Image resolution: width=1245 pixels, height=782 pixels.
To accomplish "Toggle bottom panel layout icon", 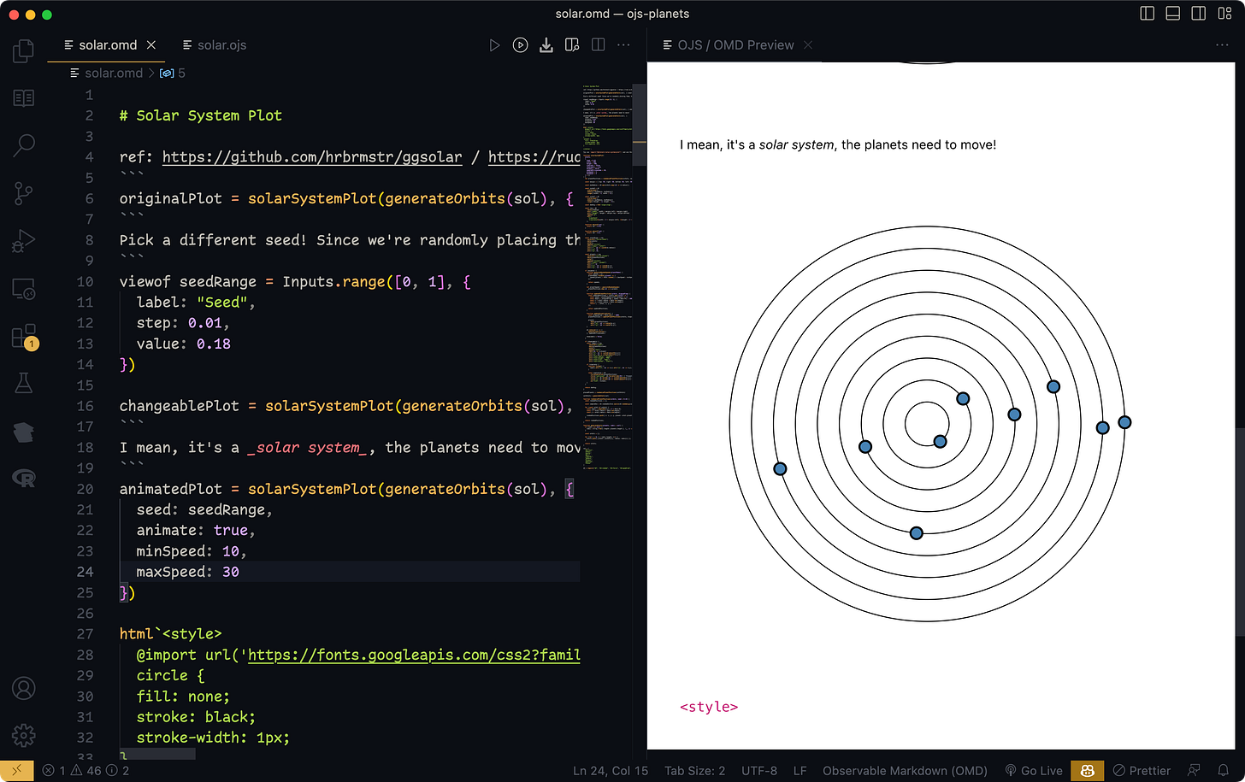I will 1173,14.
